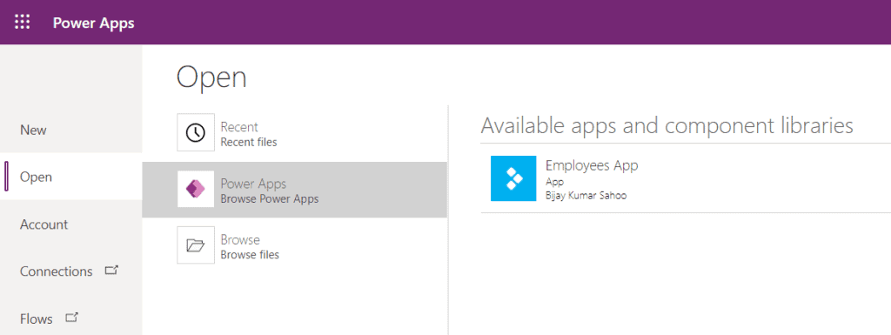Click the Recent clock icon
Screen dimensions: 891x335
(x=196, y=133)
